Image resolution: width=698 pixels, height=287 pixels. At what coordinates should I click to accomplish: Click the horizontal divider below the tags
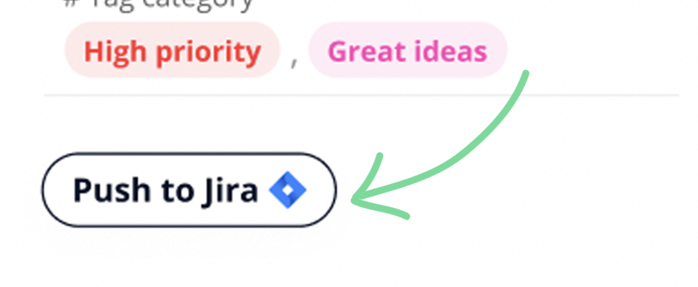coord(361,95)
